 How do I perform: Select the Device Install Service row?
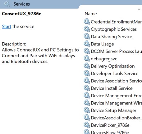click(113, 88)
